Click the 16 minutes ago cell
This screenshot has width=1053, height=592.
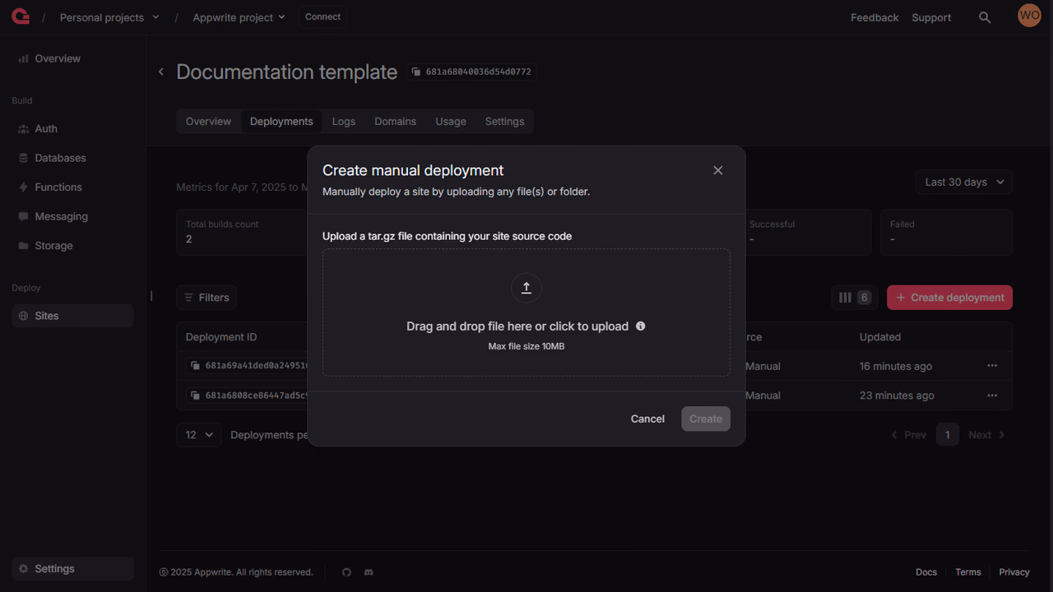896,366
